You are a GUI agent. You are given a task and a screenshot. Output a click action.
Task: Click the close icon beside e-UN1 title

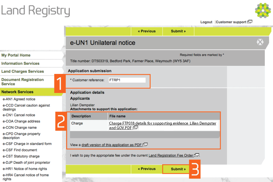tap(260, 42)
